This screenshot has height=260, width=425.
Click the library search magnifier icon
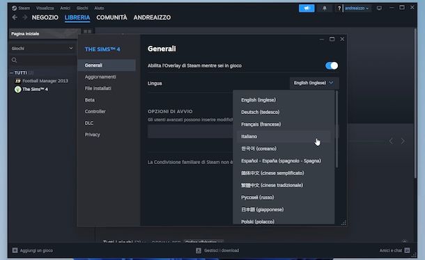coord(15,60)
